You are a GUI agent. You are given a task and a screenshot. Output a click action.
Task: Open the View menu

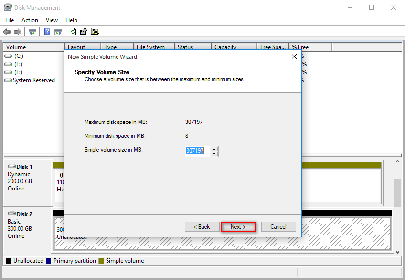[52, 20]
